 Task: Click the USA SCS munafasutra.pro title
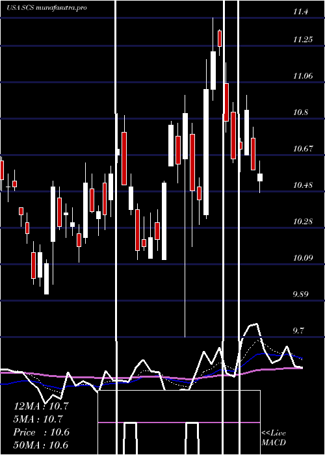(x=47, y=8)
